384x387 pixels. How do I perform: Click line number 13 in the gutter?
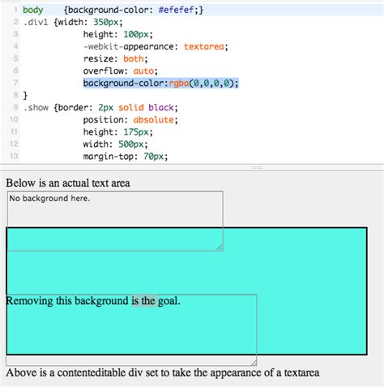(x=14, y=156)
